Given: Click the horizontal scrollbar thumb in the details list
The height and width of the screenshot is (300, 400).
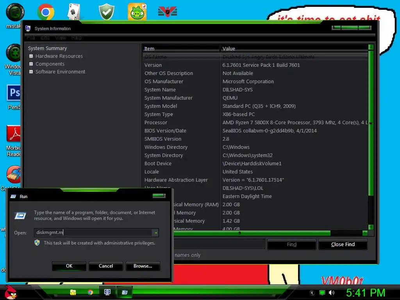Looking at the screenshot, I should tap(252, 233).
